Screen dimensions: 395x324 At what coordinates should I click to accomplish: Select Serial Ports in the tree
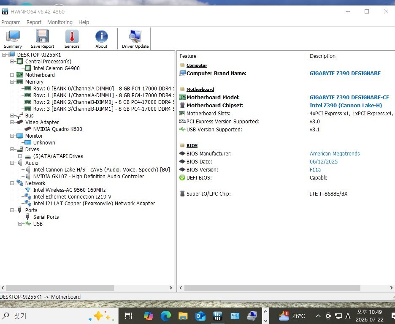[x=46, y=217]
